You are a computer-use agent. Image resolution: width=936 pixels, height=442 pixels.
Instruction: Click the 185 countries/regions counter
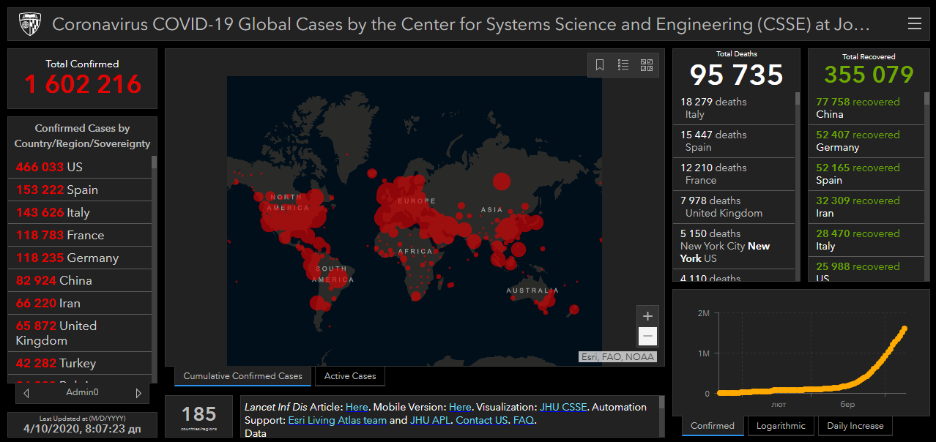point(199,414)
